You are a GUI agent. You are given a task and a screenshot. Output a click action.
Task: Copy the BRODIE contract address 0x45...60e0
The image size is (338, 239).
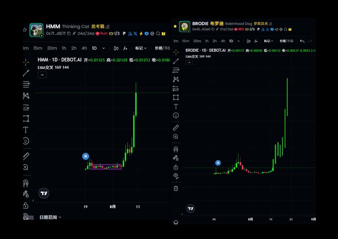click(213, 29)
